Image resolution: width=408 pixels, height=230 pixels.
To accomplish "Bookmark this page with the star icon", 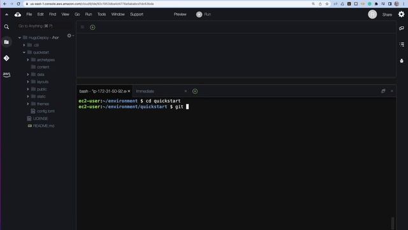I will pos(327,4).
